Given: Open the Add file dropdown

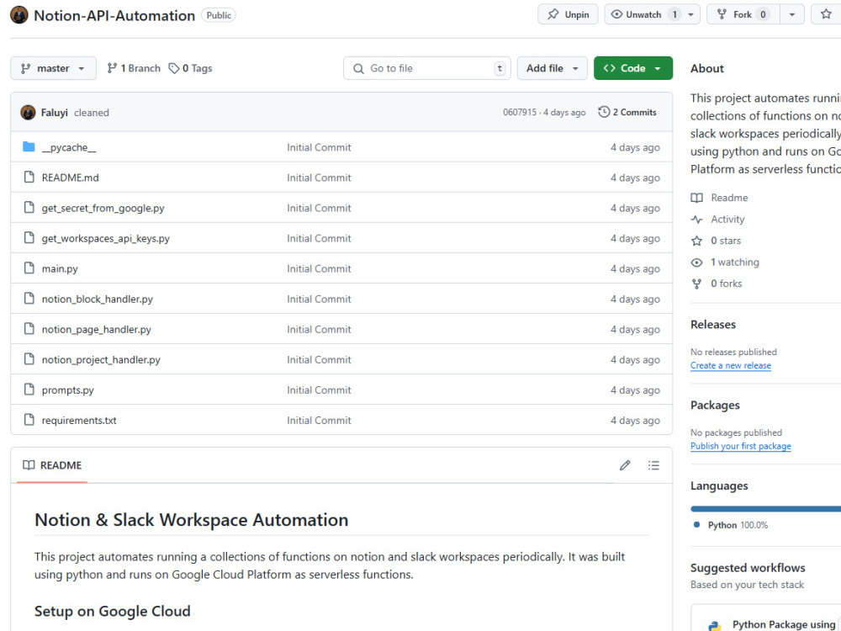Looking at the screenshot, I should point(552,68).
